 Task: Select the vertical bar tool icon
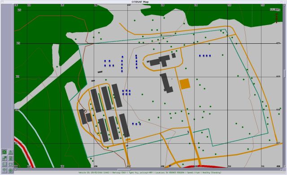tap(10, 158)
